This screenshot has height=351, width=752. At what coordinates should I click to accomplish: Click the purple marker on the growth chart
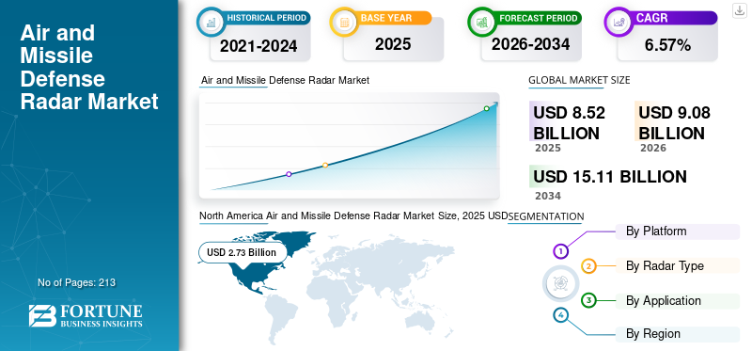pos(289,174)
